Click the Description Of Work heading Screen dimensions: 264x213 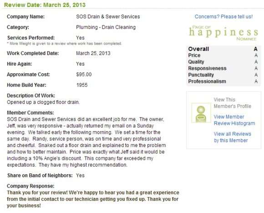pyautogui.click(x=31, y=96)
